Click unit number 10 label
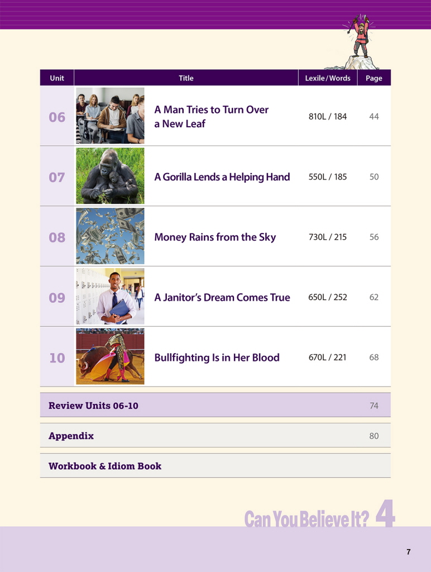Viewport: 431px width, 572px height. (57, 358)
